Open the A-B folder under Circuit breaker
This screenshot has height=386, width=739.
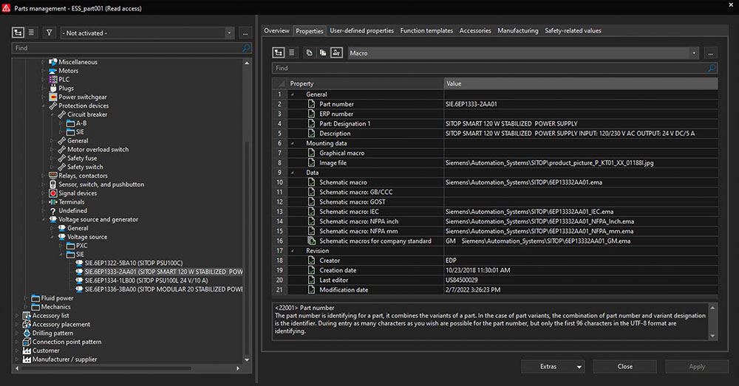click(x=71, y=123)
